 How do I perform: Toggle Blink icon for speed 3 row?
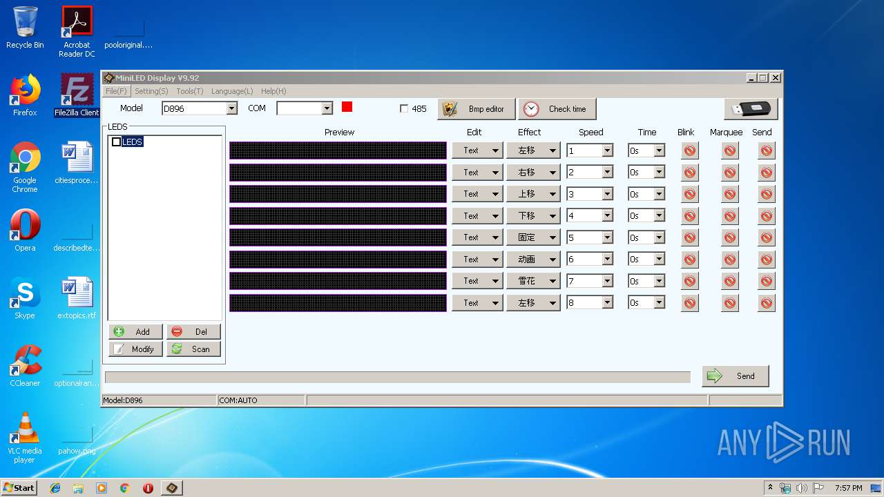[x=689, y=194]
